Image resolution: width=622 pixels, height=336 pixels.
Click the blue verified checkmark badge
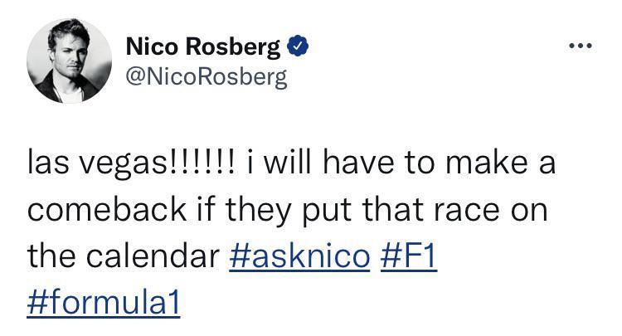[x=298, y=46]
